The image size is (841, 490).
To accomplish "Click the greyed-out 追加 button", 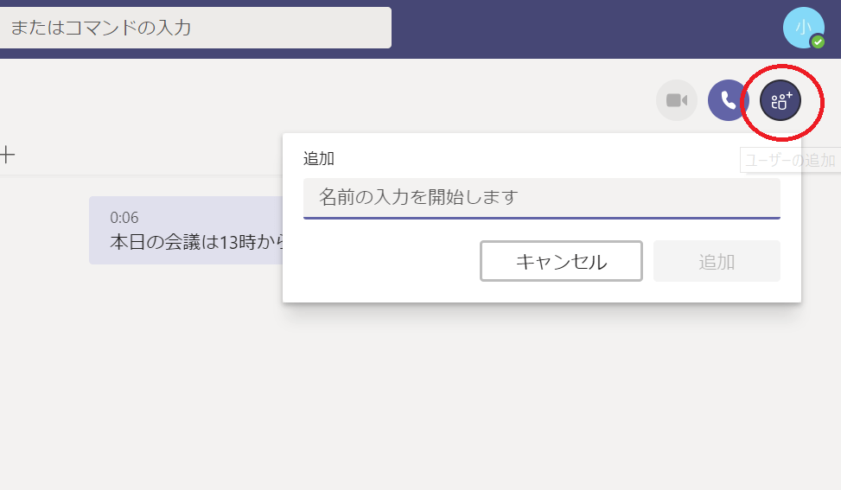I will point(717,261).
